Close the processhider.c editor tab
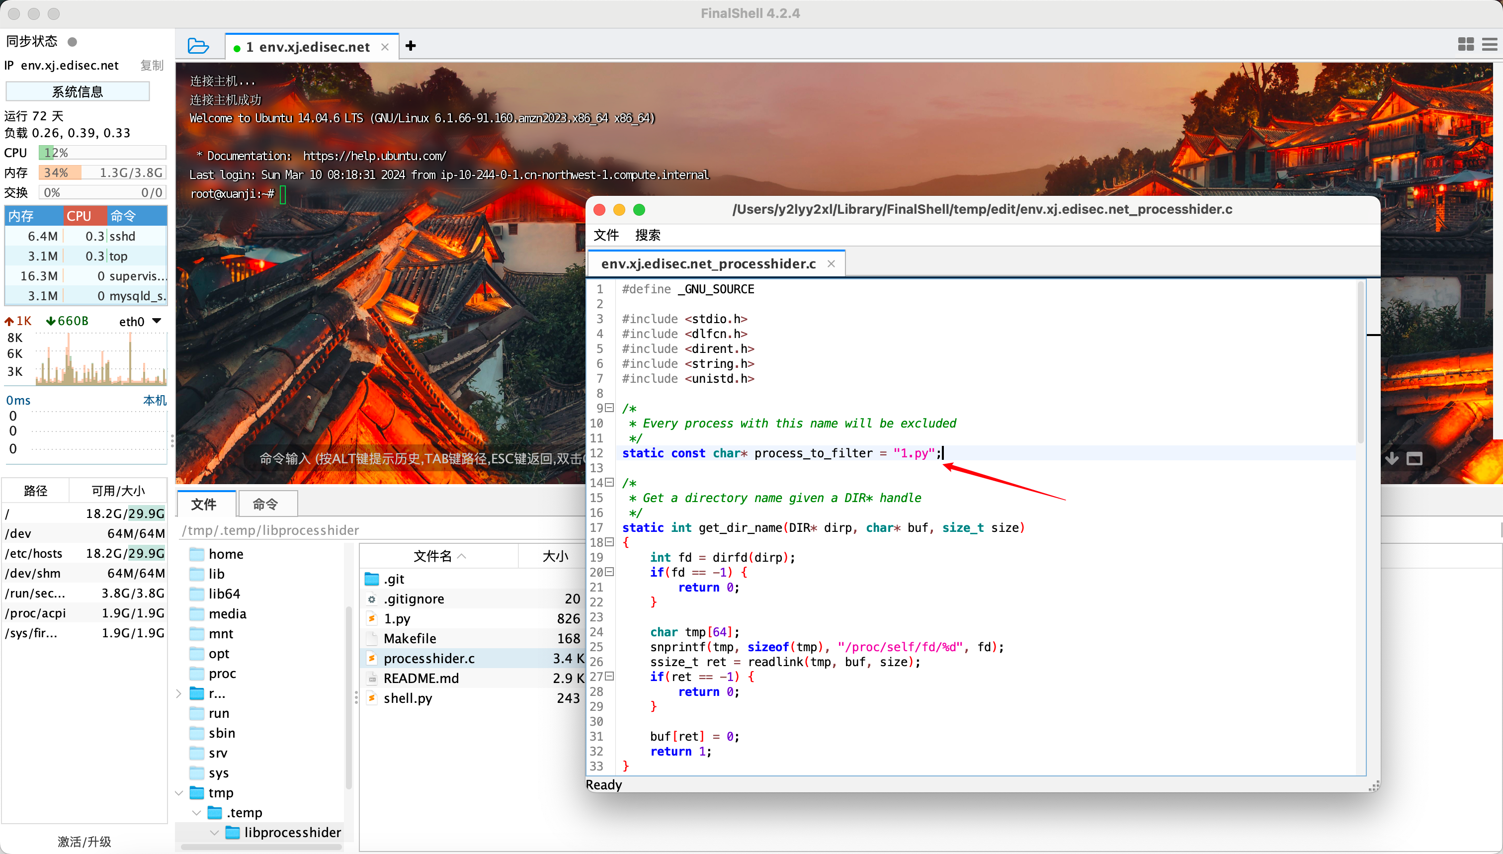The image size is (1503, 854). pos(831,264)
